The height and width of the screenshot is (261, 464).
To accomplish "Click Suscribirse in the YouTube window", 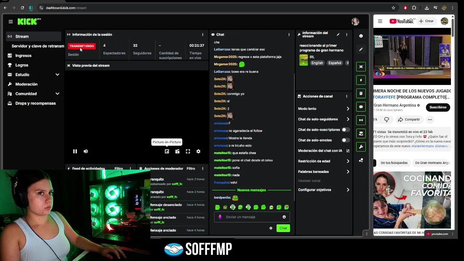I will pyautogui.click(x=438, y=107).
